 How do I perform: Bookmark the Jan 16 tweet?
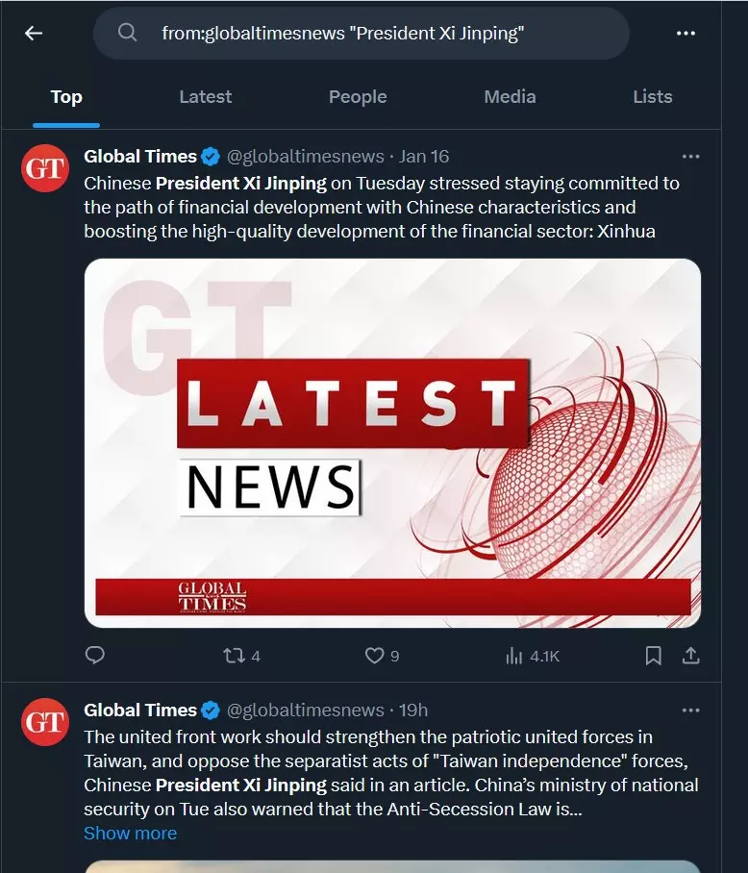653,656
